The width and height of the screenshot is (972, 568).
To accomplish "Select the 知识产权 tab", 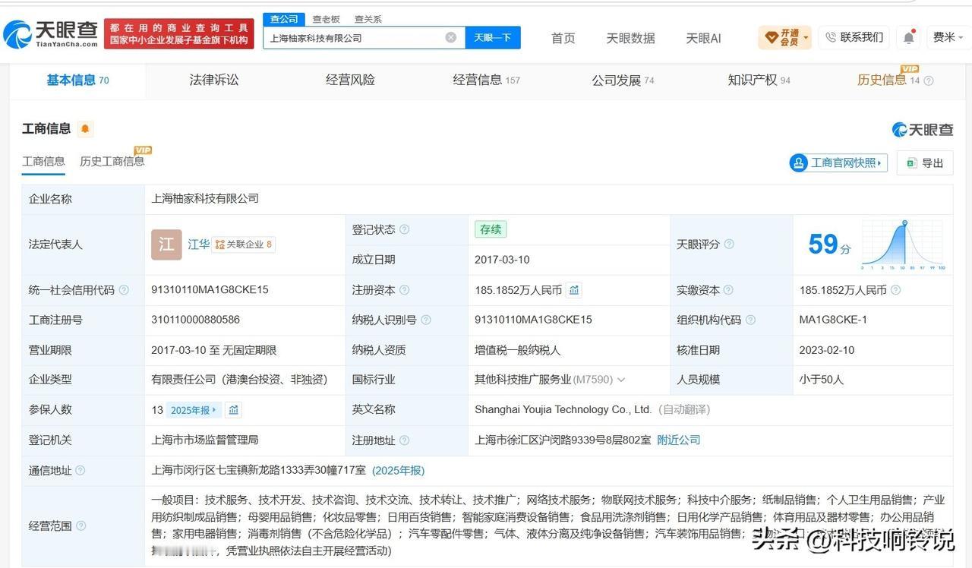I will tap(759, 80).
